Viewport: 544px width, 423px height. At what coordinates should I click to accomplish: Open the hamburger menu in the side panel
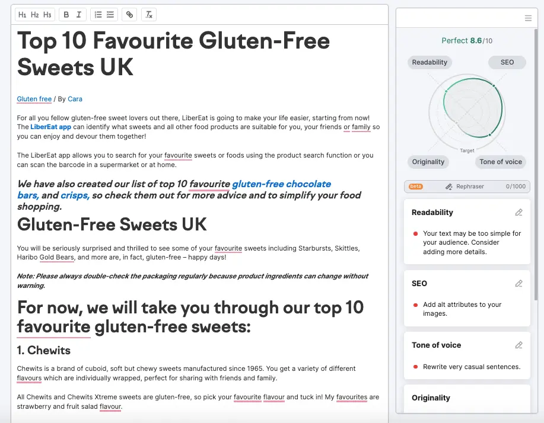click(x=528, y=18)
